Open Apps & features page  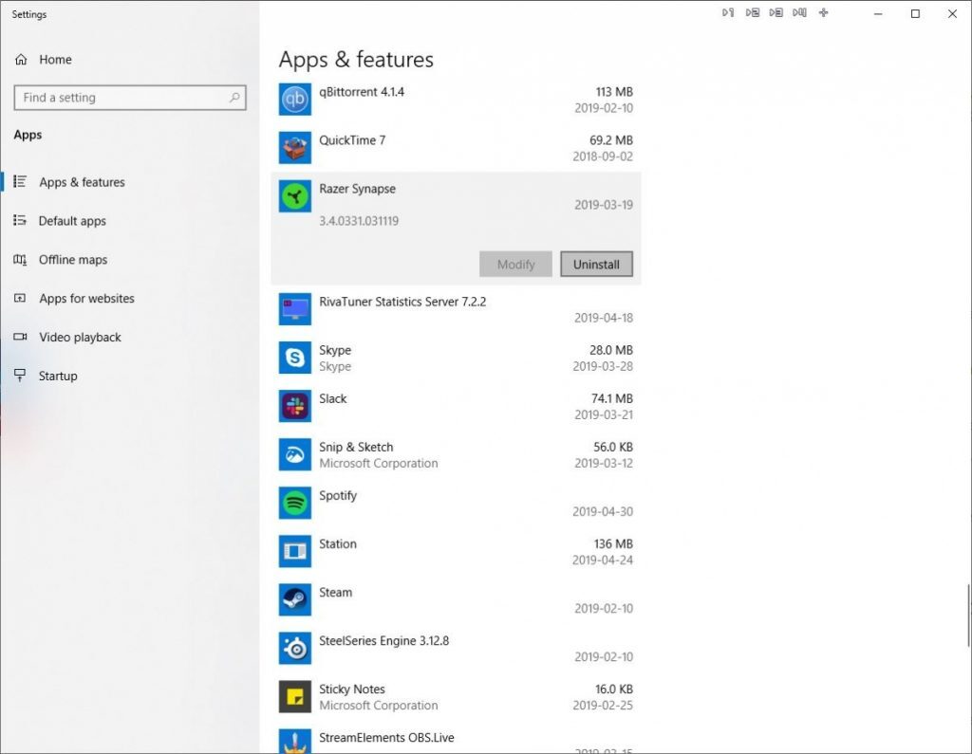82,182
